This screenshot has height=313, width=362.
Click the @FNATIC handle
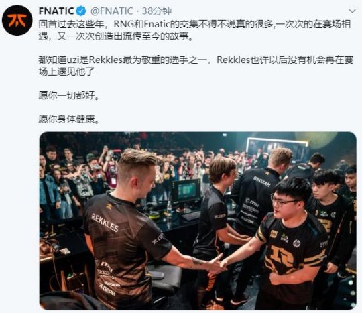pos(112,11)
